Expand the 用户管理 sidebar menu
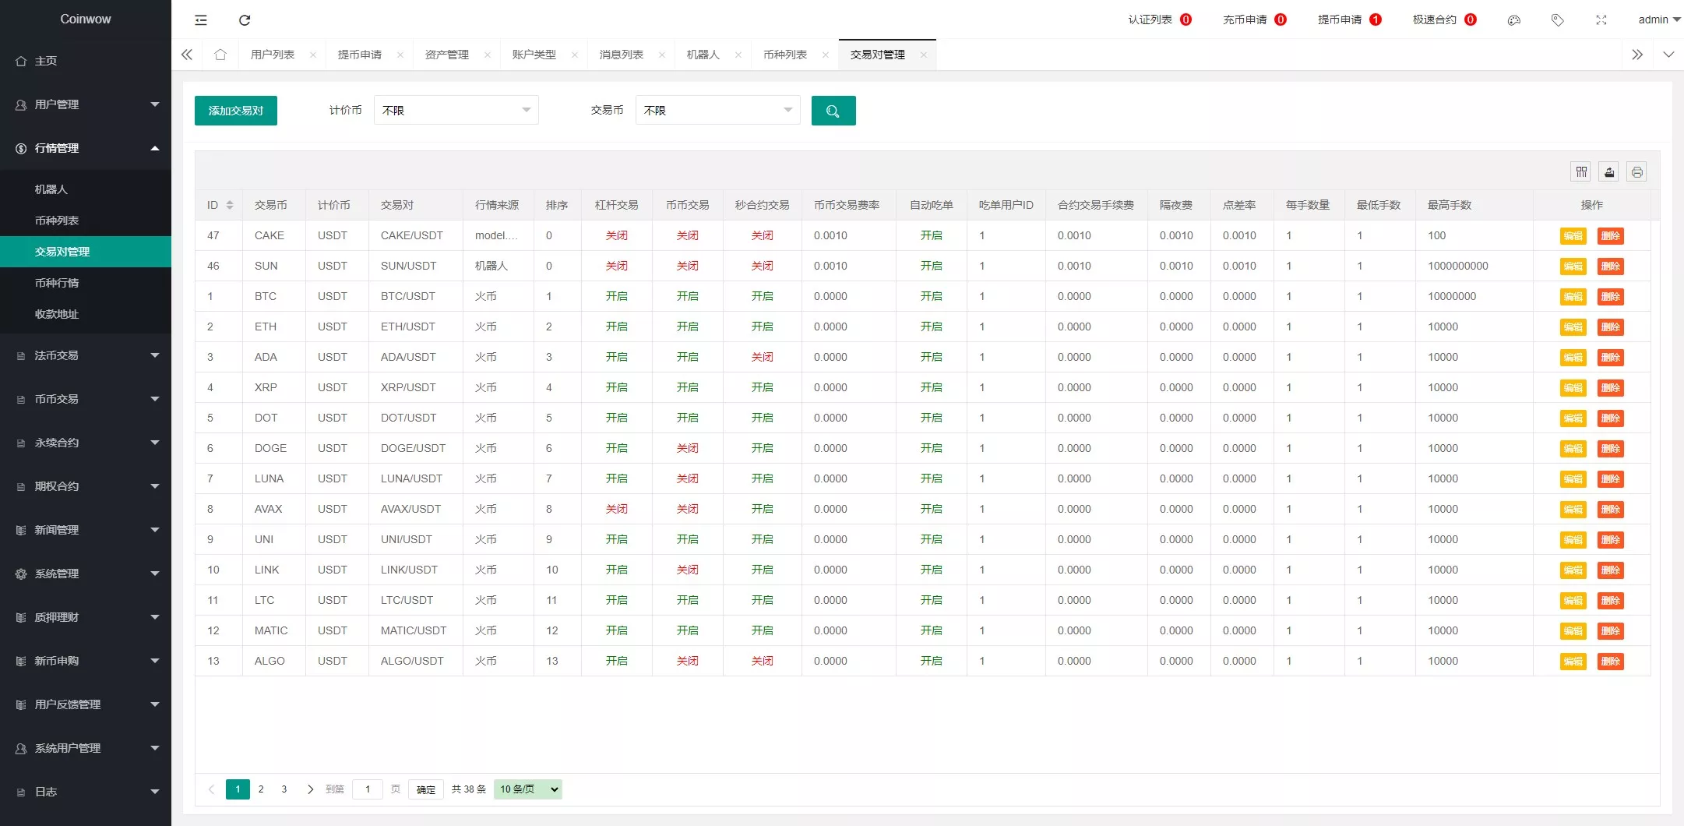Screen dimensions: 1684x826 [x=86, y=104]
